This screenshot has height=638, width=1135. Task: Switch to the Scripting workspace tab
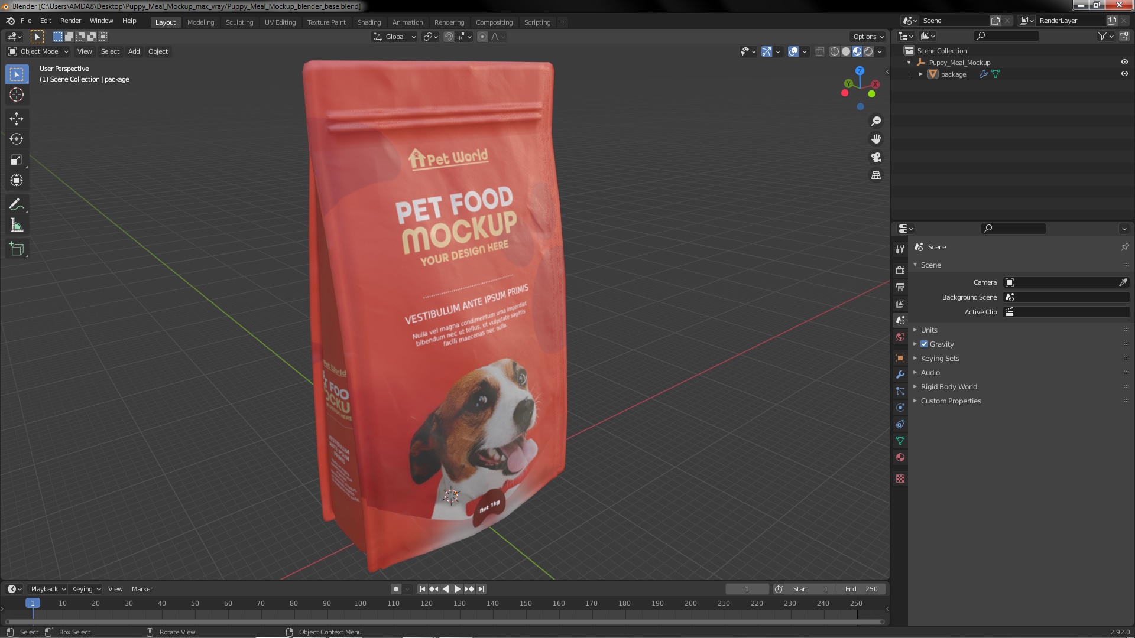click(x=537, y=22)
